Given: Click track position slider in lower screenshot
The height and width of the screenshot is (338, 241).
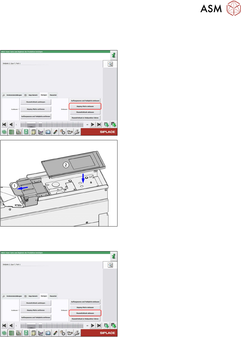Looking at the screenshot, I should (52, 326).
